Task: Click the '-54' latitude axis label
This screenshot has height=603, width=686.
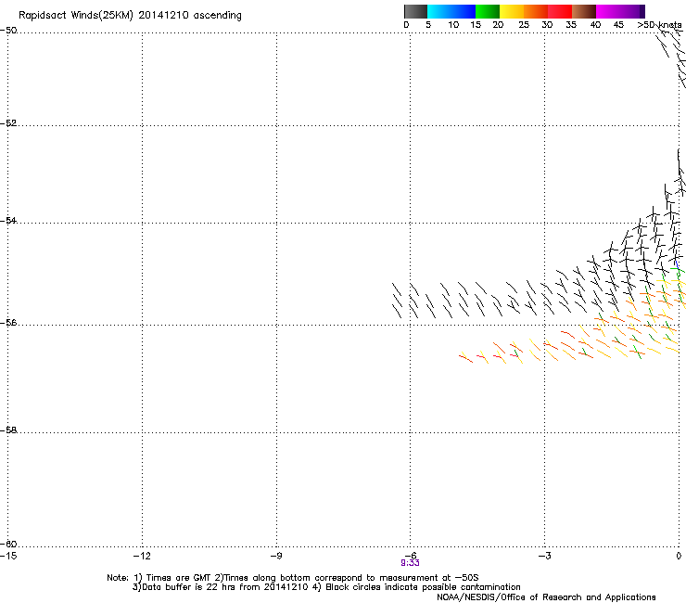Action: [8, 220]
